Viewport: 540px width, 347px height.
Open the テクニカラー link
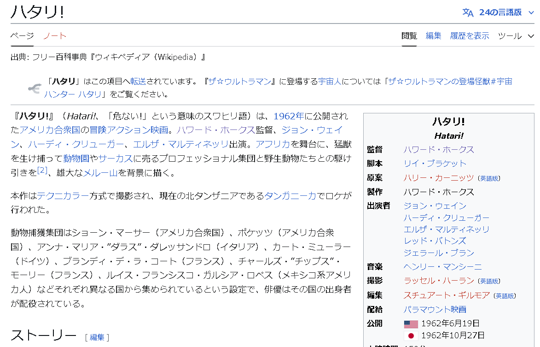pyautogui.click(x=63, y=196)
